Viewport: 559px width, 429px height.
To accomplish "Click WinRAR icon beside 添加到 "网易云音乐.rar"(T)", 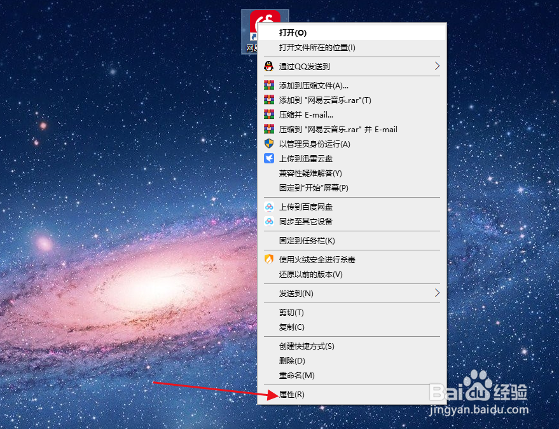I will pyautogui.click(x=269, y=100).
